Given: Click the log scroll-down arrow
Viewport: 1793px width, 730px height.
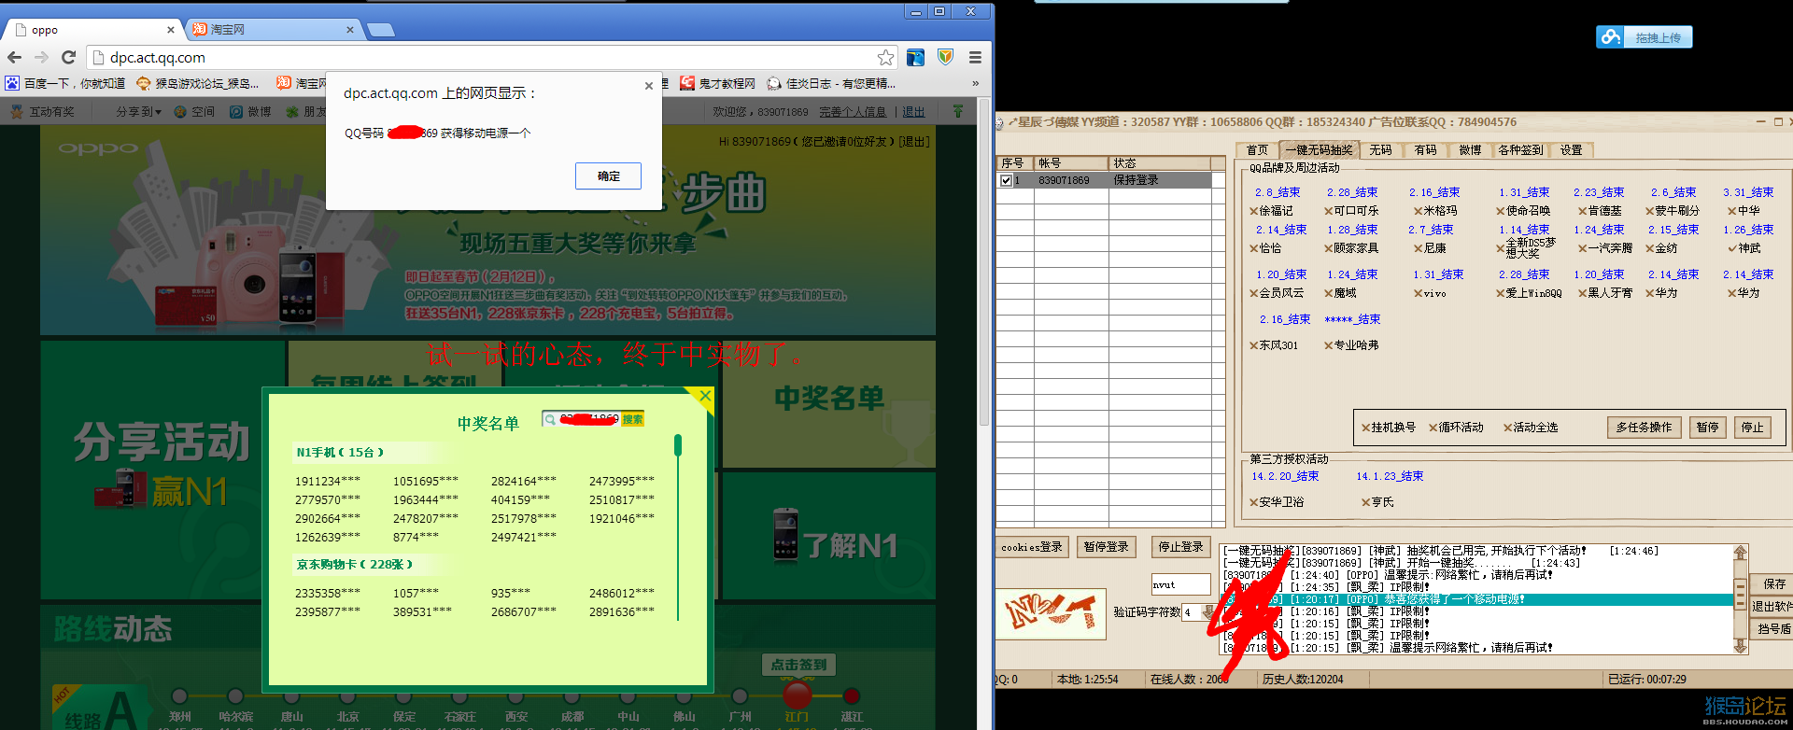Looking at the screenshot, I should (x=1740, y=646).
